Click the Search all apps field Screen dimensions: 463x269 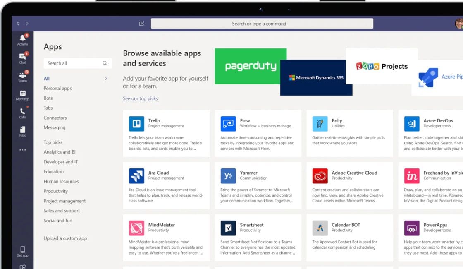(74, 63)
